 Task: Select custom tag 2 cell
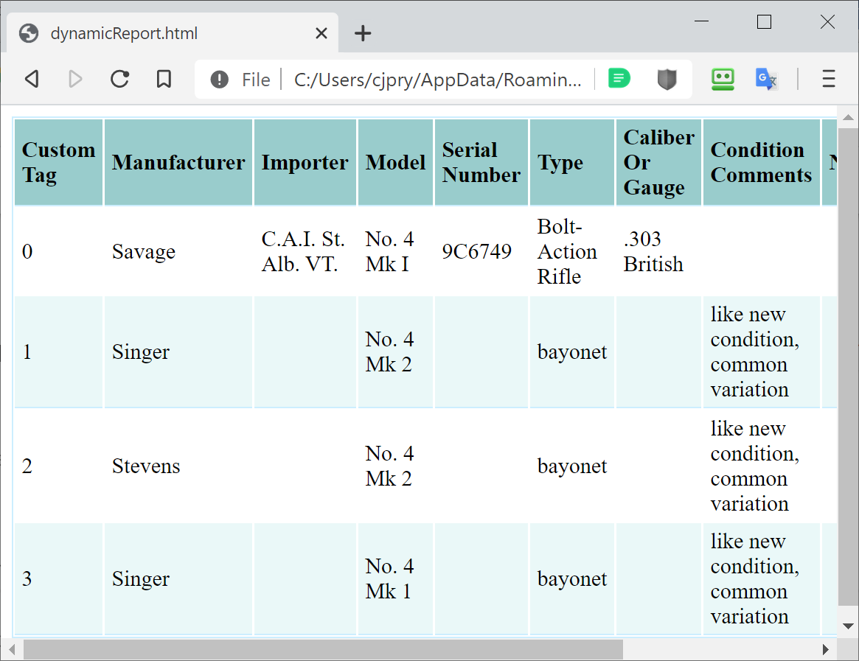coord(58,466)
